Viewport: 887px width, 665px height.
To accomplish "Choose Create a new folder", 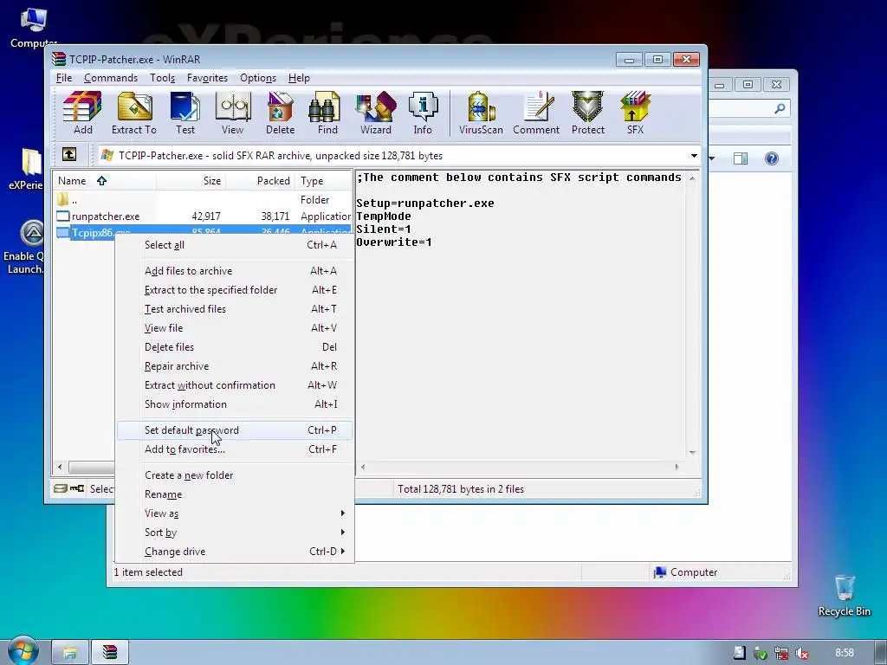I will (236, 475).
